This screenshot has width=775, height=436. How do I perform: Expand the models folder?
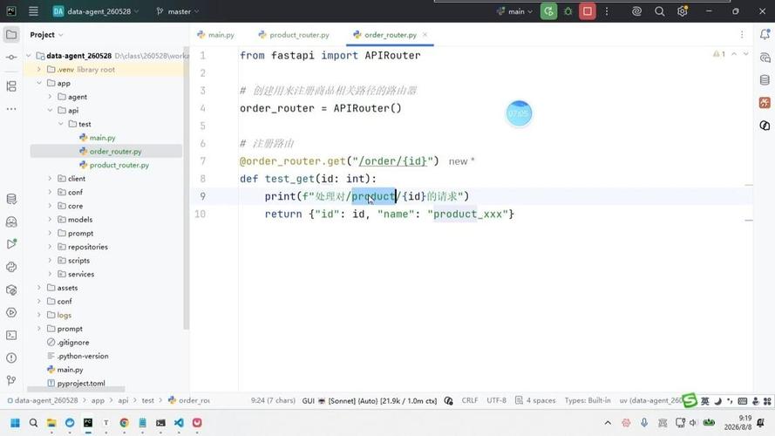(x=50, y=220)
